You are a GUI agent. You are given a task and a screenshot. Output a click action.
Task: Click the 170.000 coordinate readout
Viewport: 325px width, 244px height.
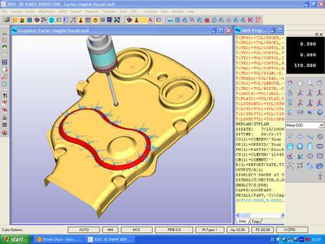pos(305,65)
